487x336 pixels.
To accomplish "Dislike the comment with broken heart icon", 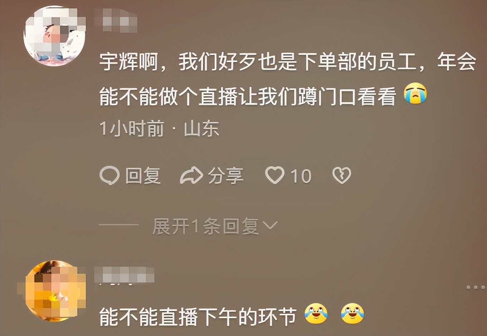I will click(x=342, y=175).
